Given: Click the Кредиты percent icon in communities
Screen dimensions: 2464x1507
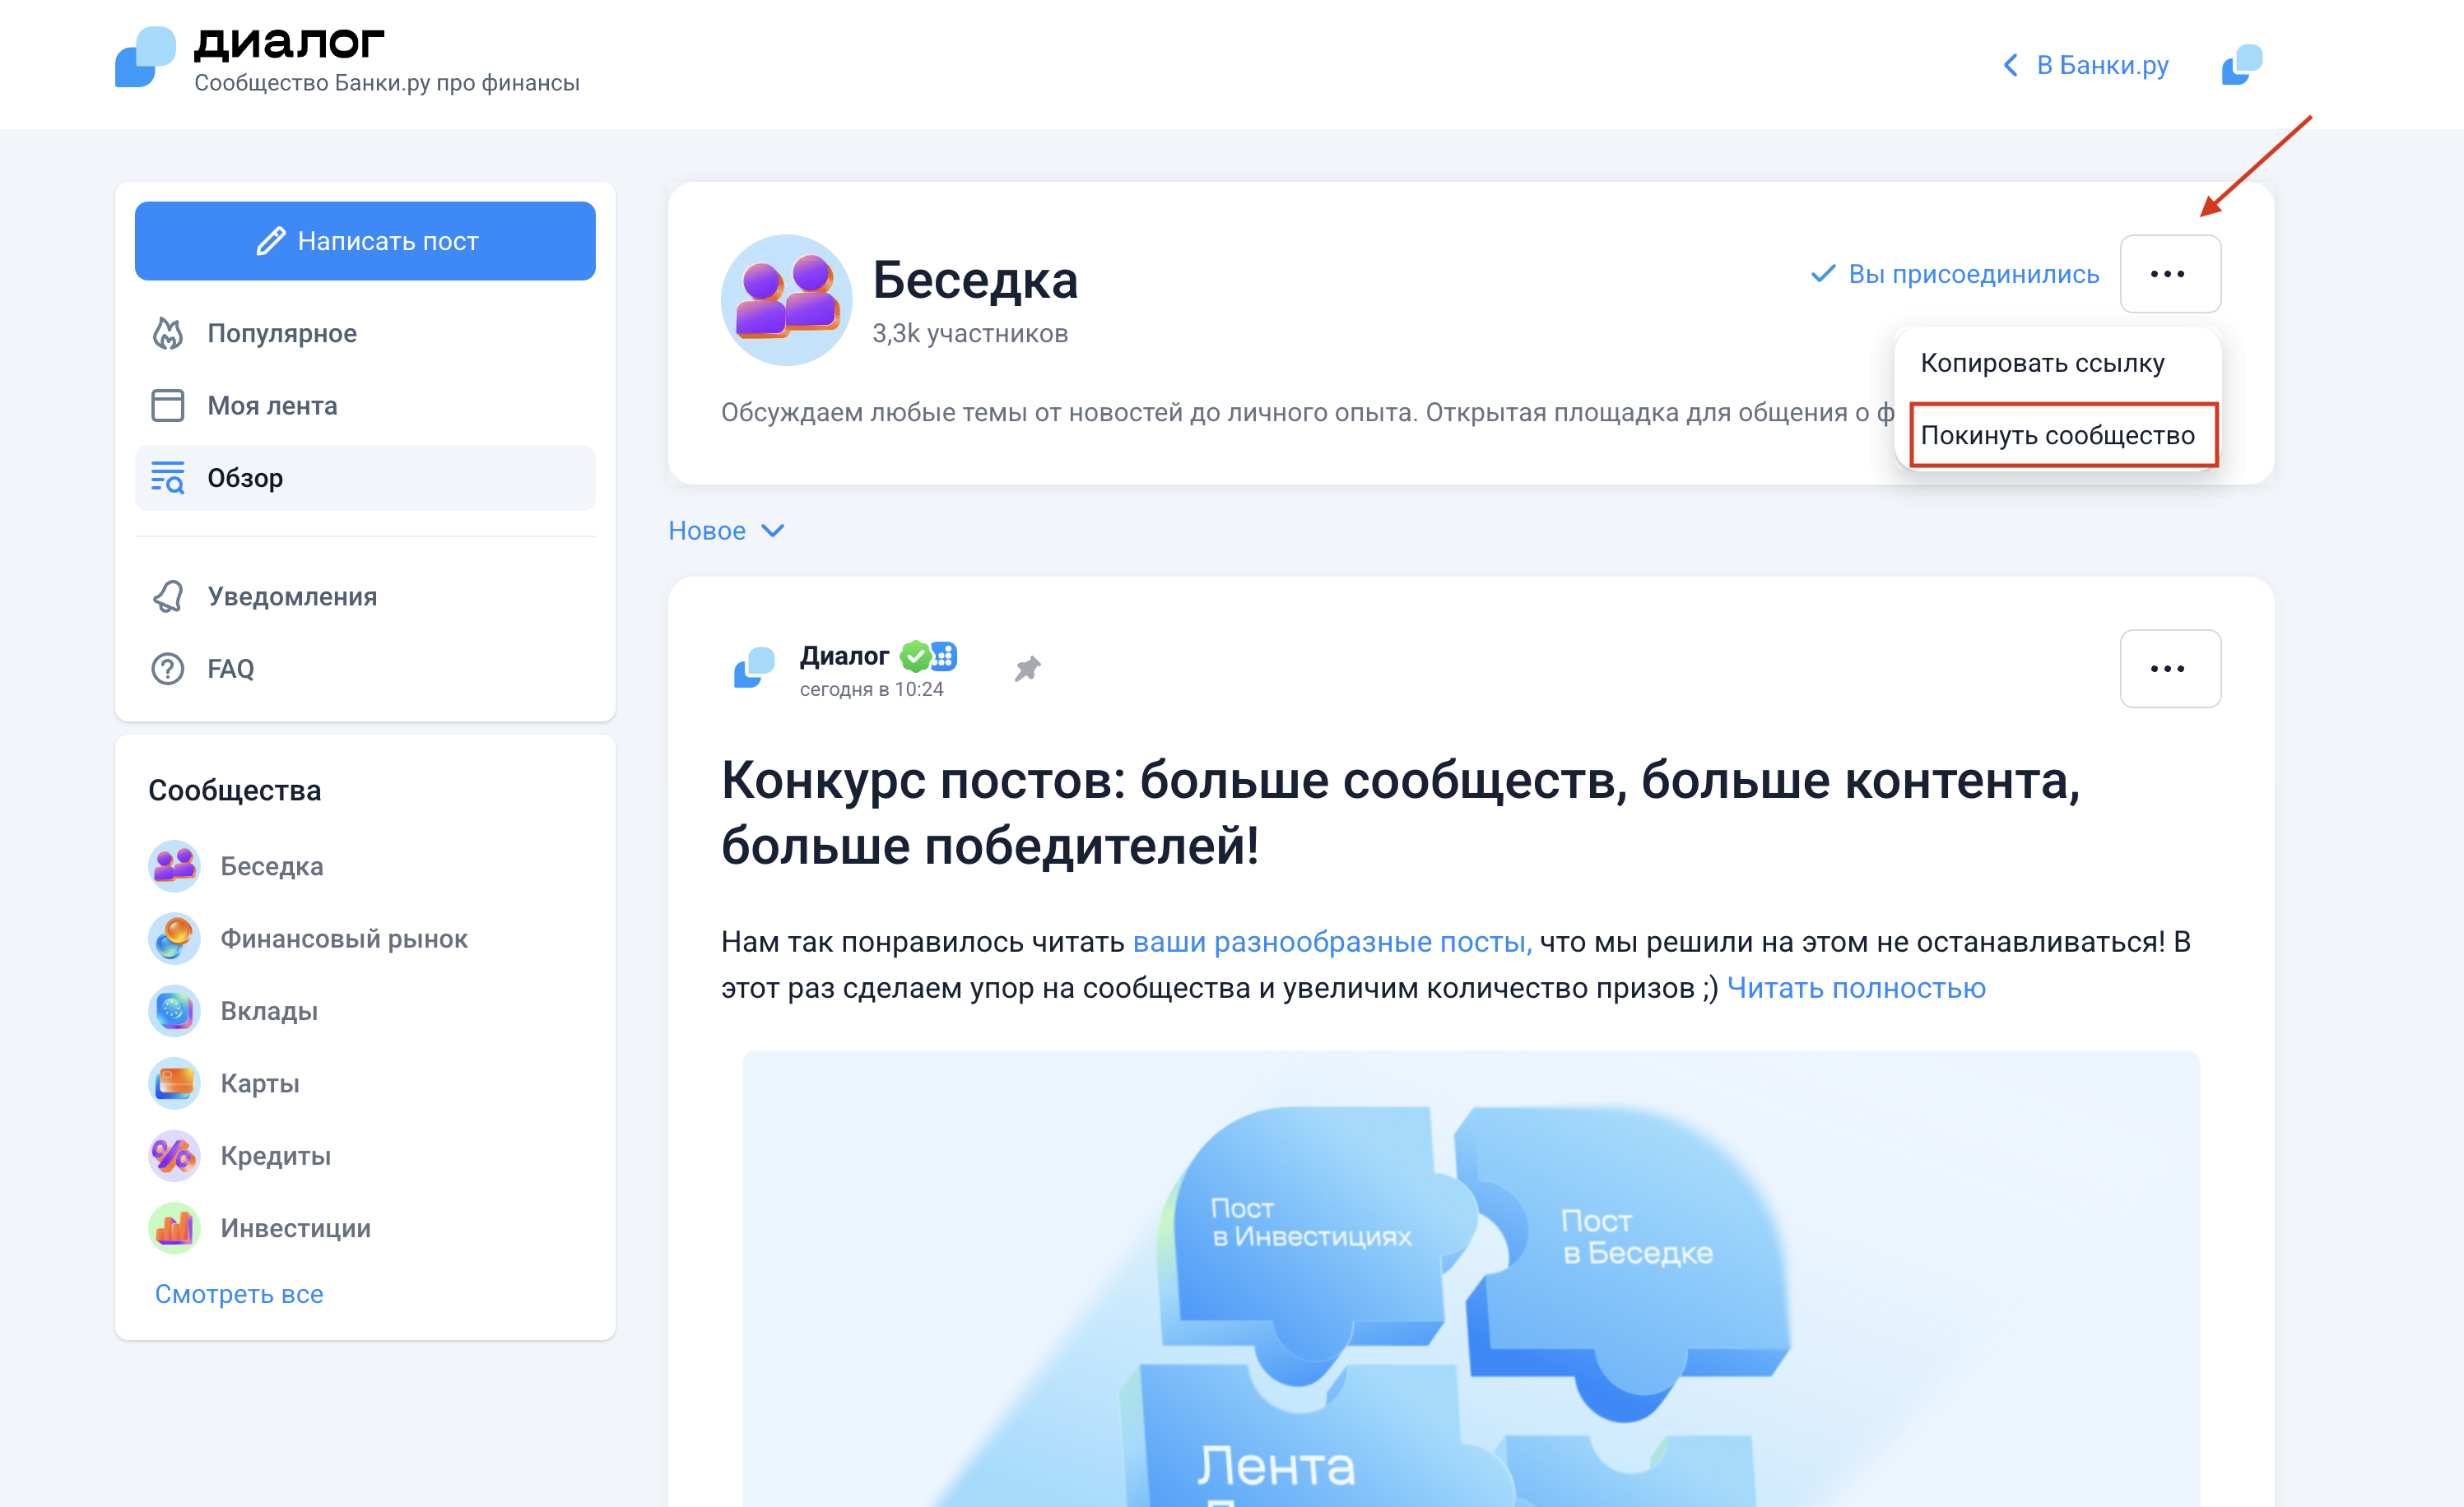Looking at the screenshot, I should [x=174, y=1157].
